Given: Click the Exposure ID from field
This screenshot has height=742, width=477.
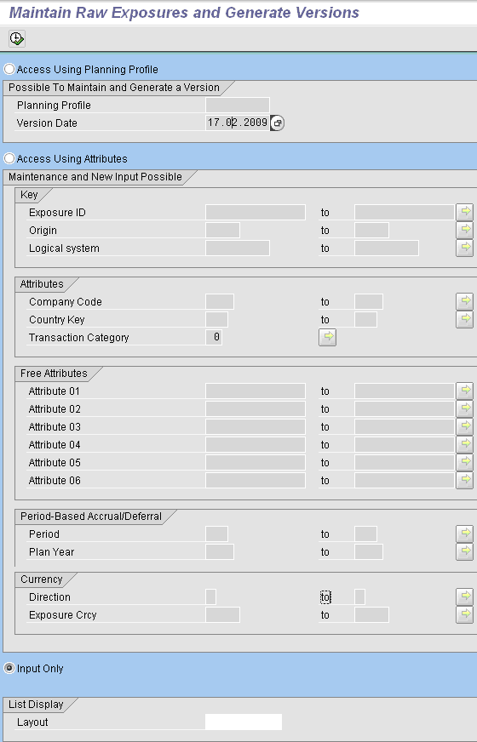Looking at the screenshot, I should (x=256, y=212).
